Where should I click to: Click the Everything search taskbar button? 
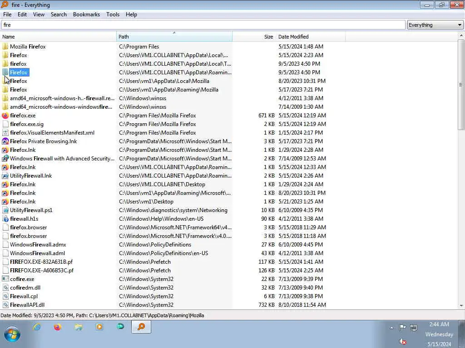[x=141, y=327]
